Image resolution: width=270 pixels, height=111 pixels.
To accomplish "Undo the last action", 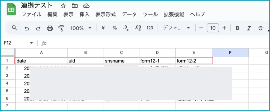I will pyautogui.click(x=27, y=28).
